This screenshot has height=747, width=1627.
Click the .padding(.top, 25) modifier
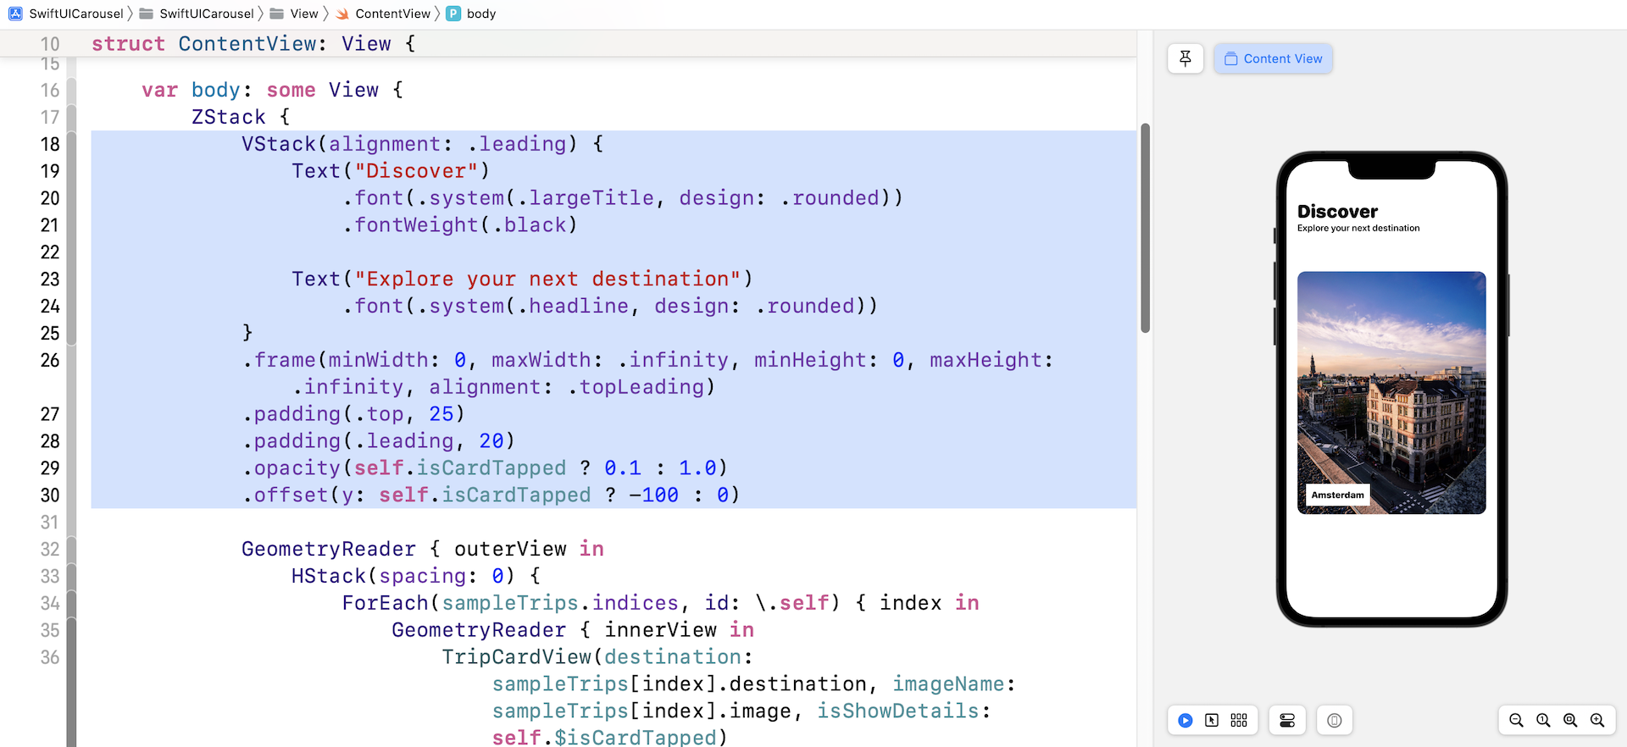pyautogui.click(x=353, y=414)
